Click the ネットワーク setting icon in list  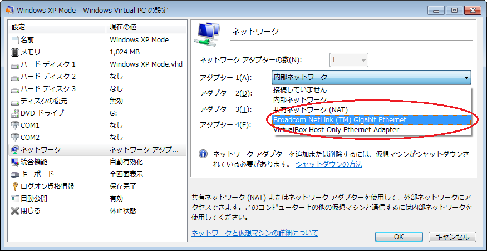tap(15, 150)
